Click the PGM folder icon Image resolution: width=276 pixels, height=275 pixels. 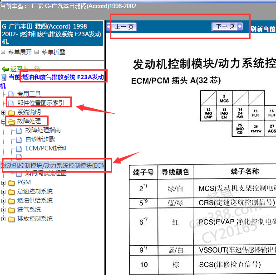point(11,183)
